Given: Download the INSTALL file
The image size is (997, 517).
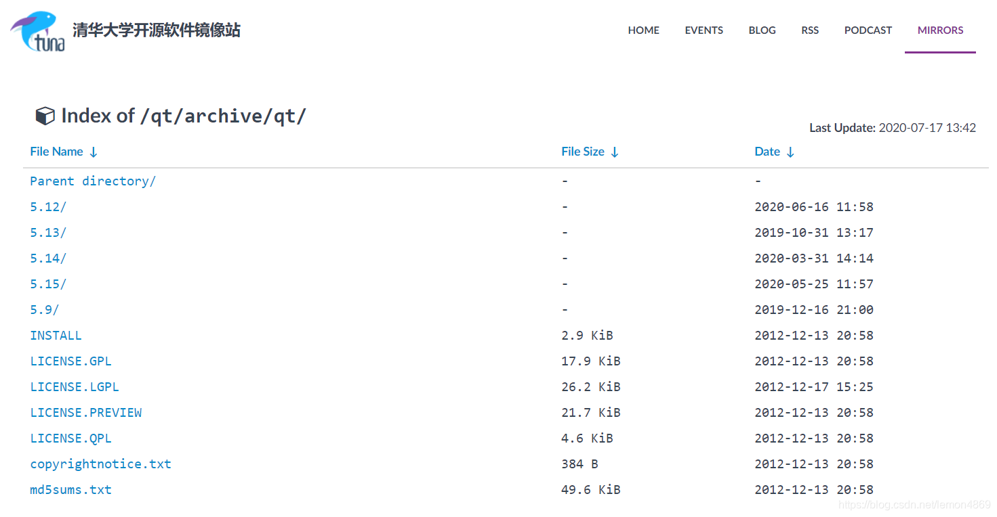Looking at the screenshot, I should [x=56, y=336].
